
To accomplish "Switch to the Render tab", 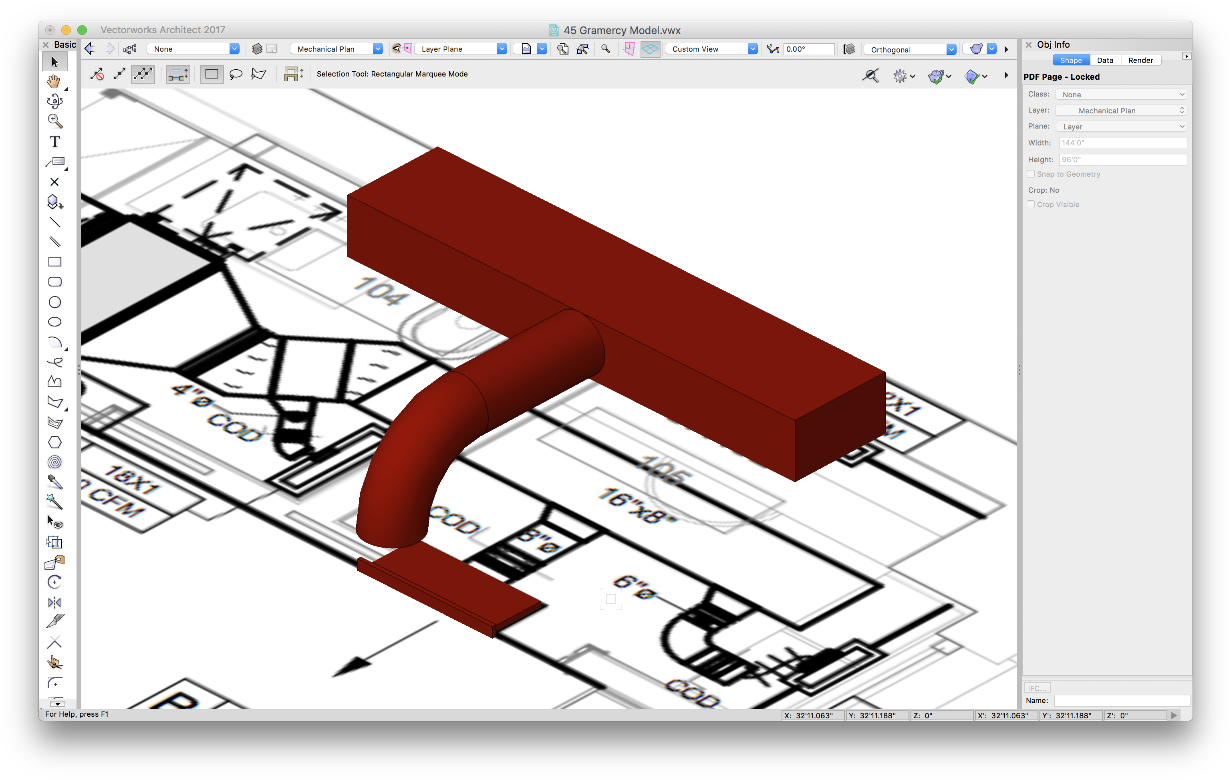I will click(1140, 60).
